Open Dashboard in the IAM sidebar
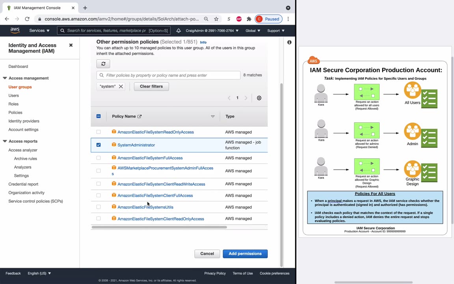 [18, 66]
